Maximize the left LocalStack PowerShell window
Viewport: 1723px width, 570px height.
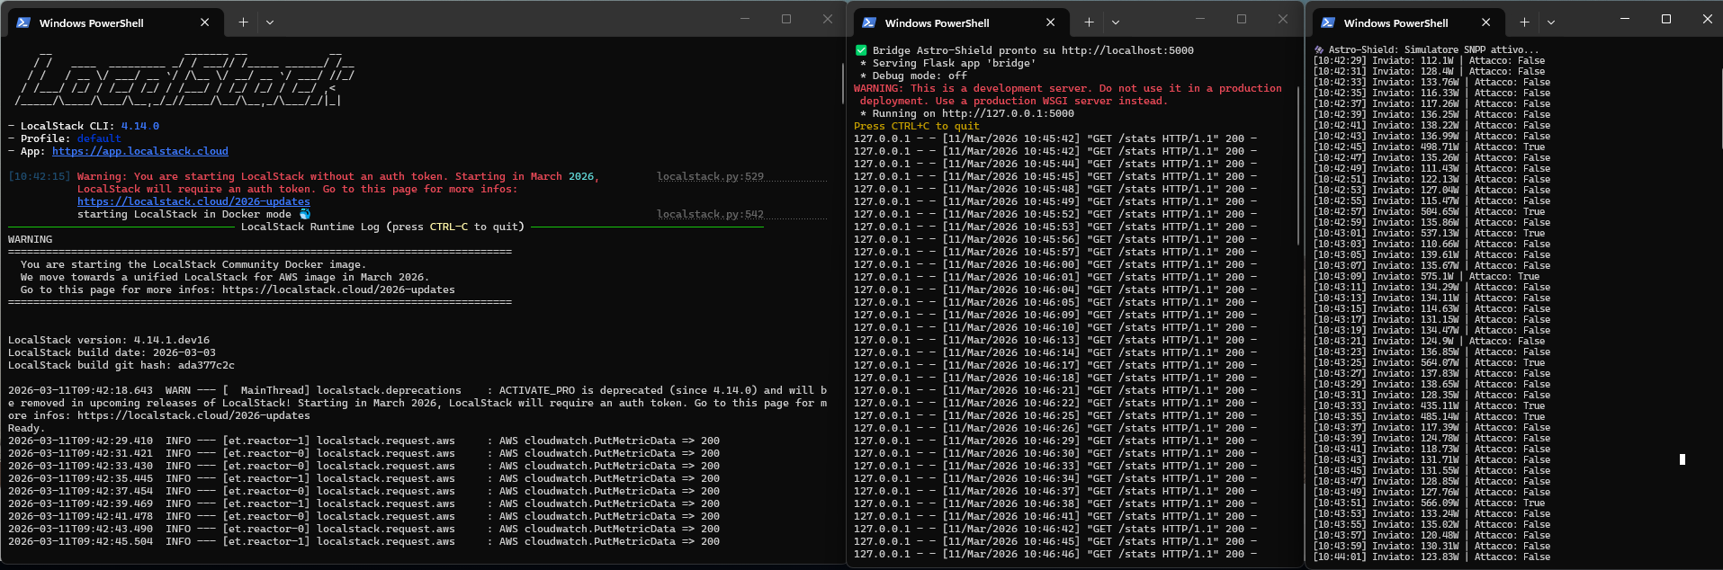click(786, 19)
